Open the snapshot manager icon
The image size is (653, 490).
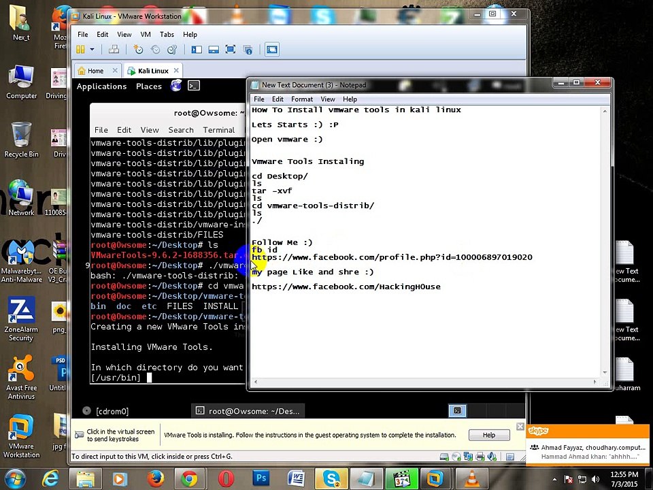[x=172, y=50]
